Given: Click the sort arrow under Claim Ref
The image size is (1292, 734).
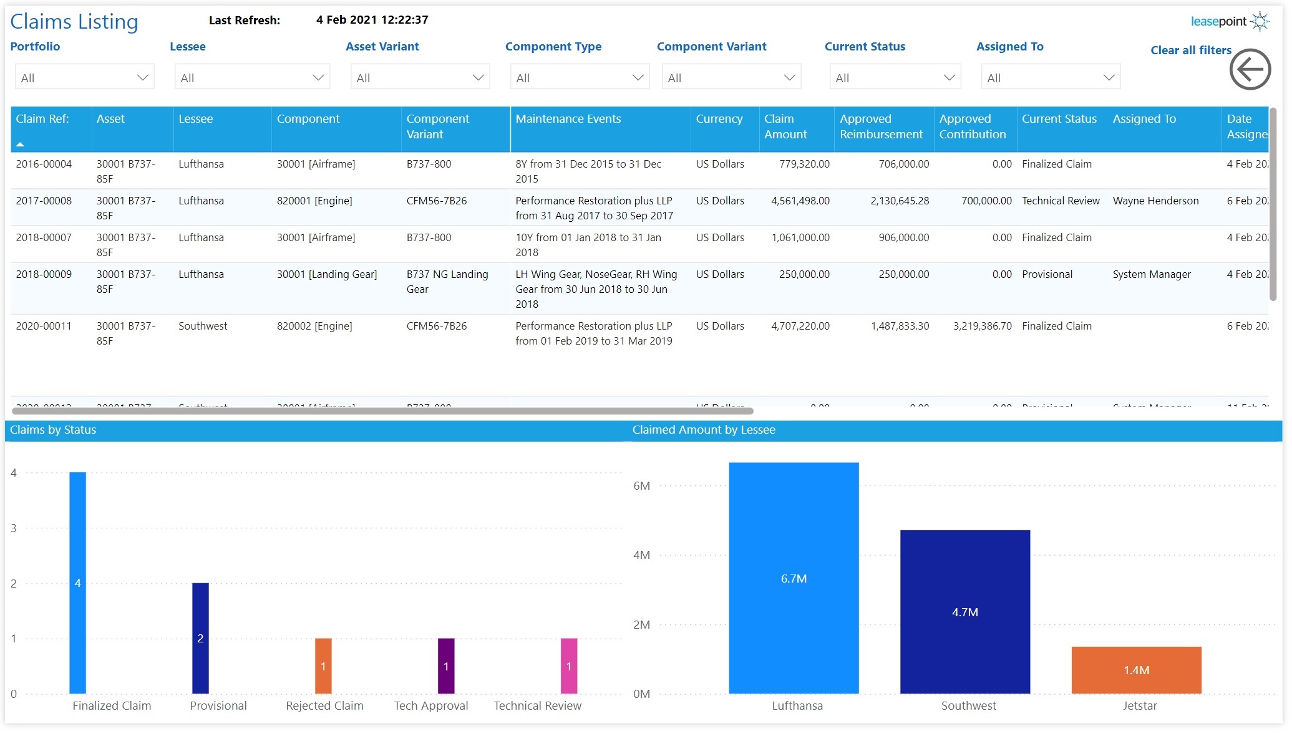Looking at the screenshot, I should pyautogui.click(x=20, y=144).
